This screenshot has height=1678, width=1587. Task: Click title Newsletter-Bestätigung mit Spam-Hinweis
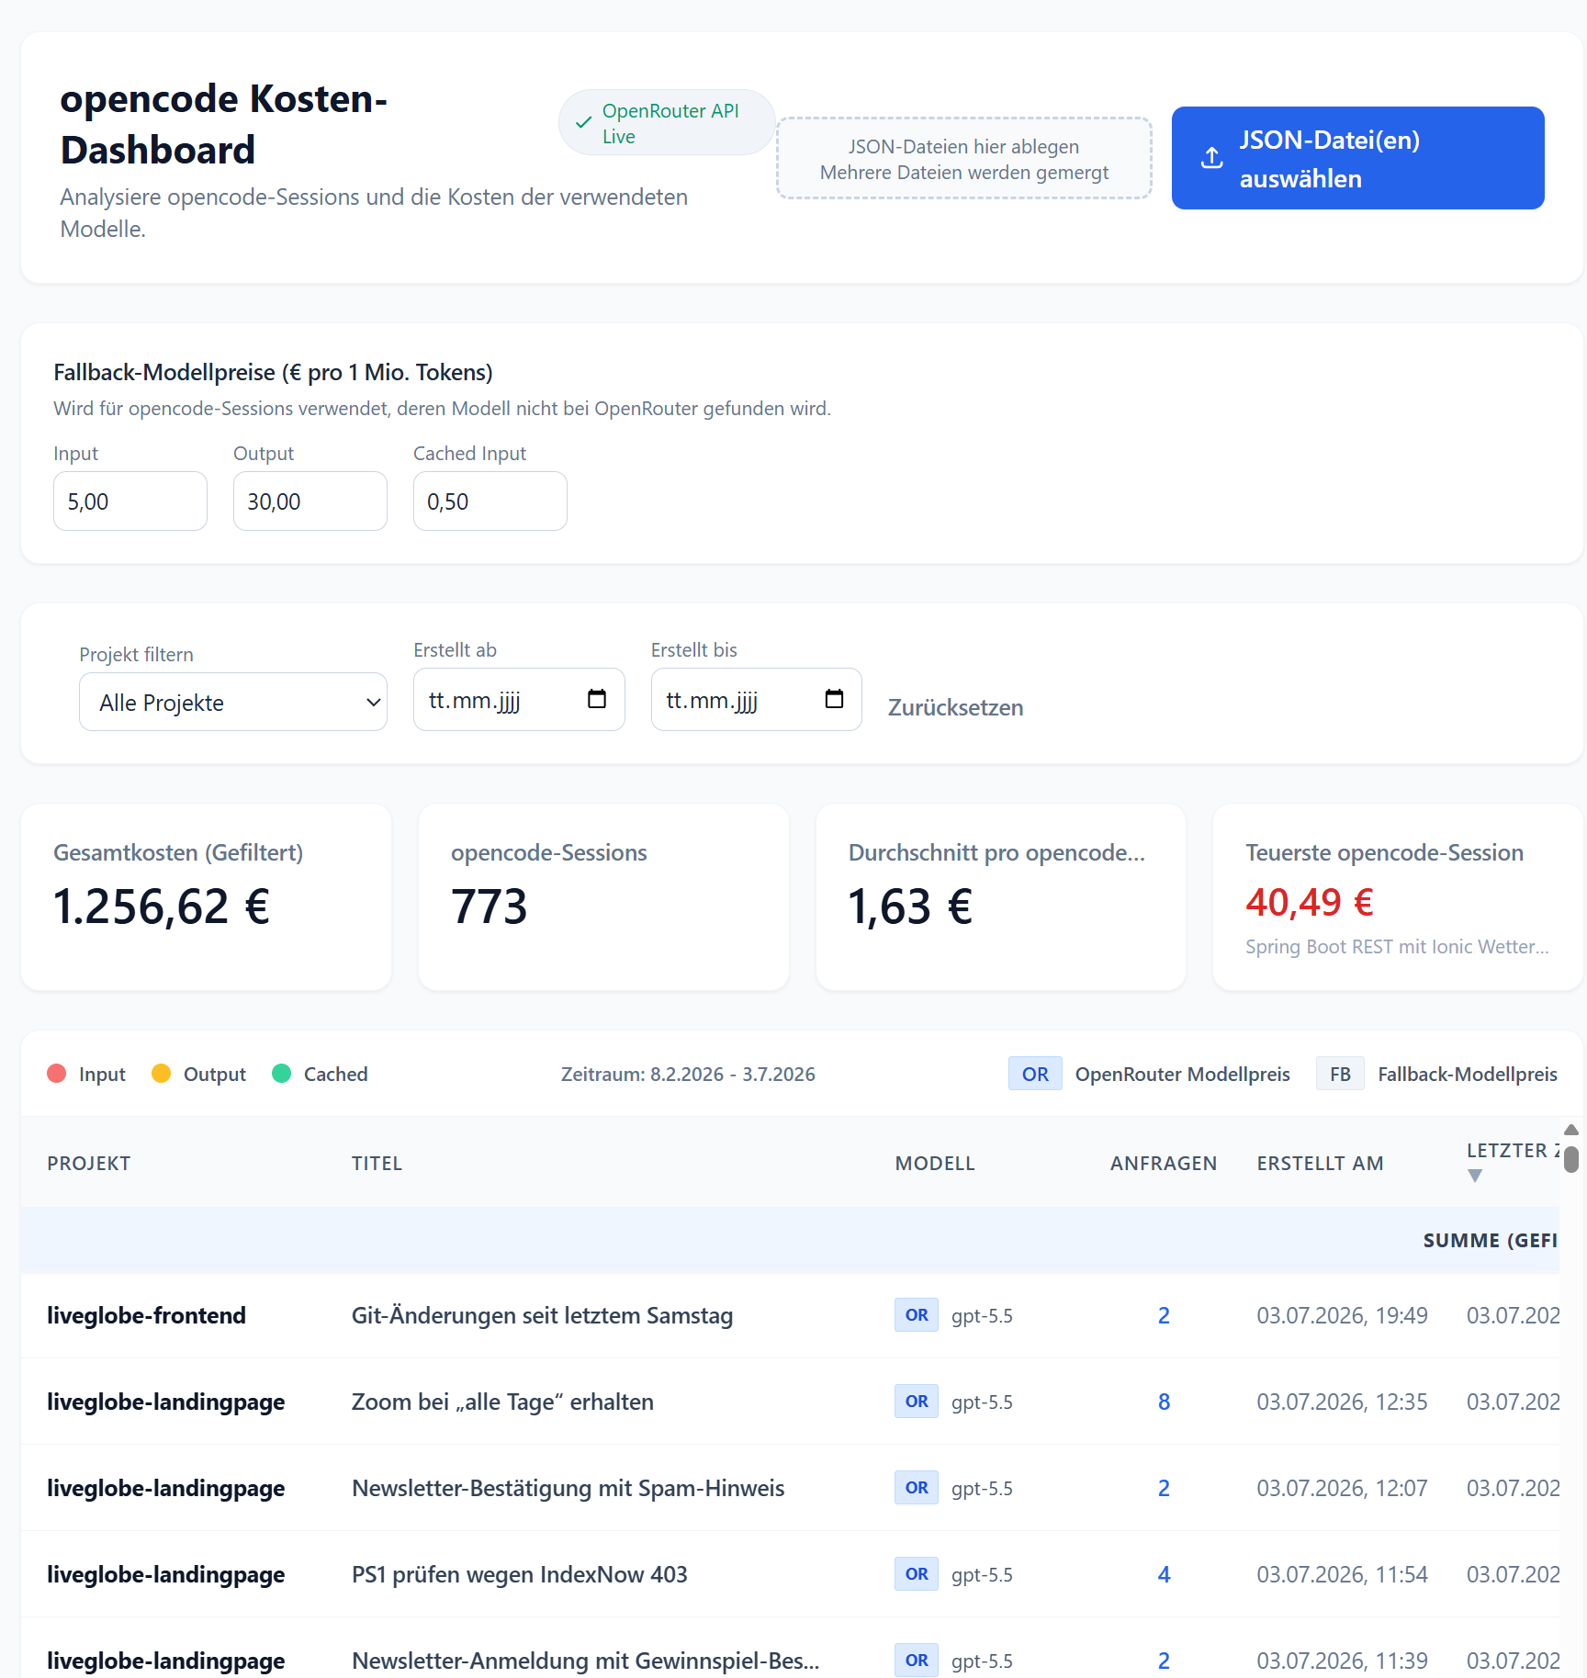(x=568, y=1488)
